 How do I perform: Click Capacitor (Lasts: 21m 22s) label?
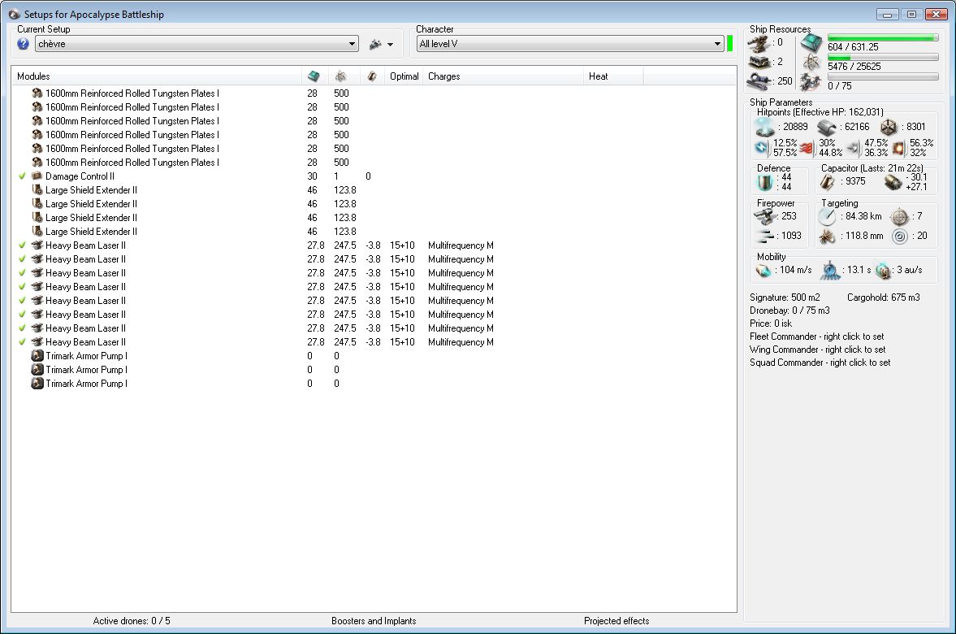[x=872, y=167]
